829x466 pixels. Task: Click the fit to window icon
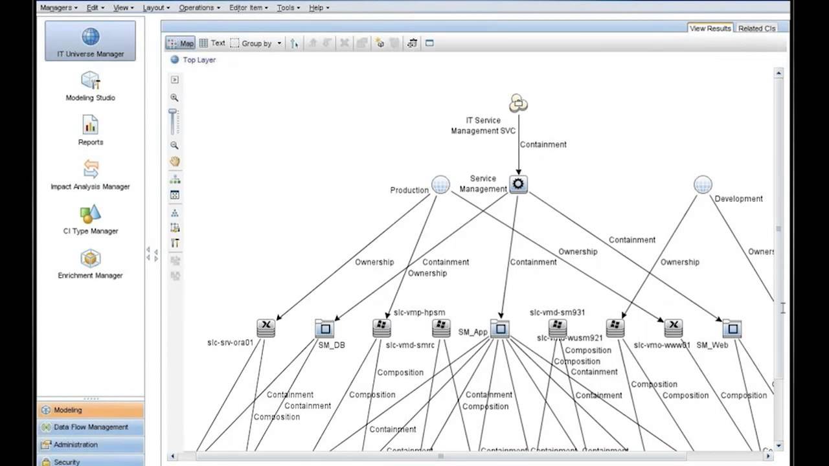coord(174,195)
